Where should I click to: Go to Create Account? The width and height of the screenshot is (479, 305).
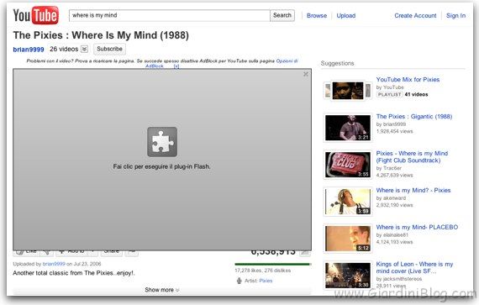pos(415,16)
